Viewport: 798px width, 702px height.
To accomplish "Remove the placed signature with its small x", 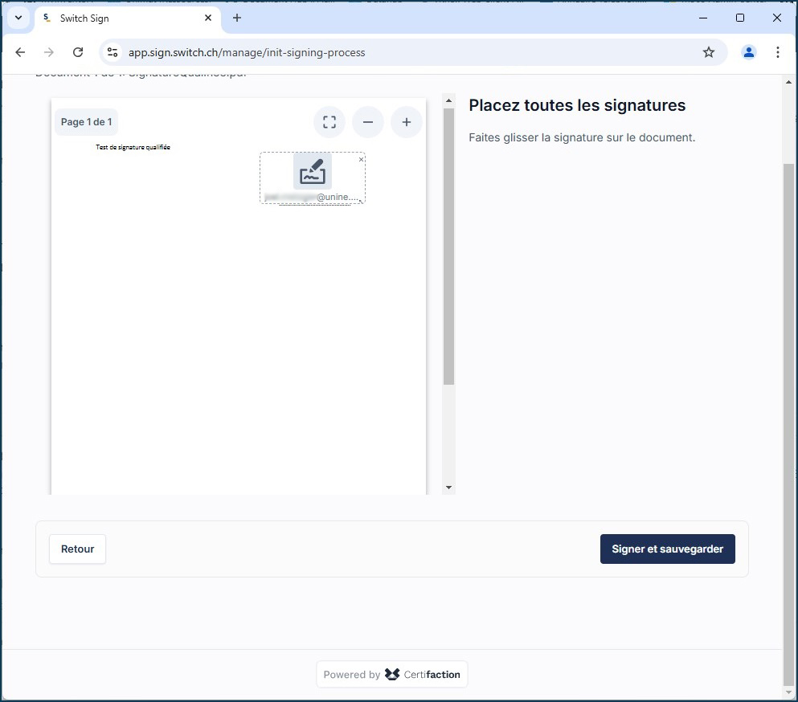I will pos(361,160).
